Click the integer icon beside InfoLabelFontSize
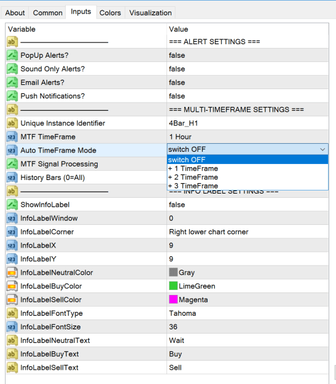Viewport: 336px width, 384px height. (12, 327)
